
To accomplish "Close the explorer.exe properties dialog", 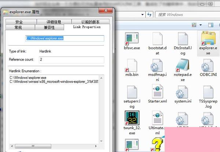I will point(106,10).
